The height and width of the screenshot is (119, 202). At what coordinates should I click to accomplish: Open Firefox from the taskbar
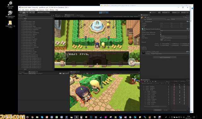point(27,117)
